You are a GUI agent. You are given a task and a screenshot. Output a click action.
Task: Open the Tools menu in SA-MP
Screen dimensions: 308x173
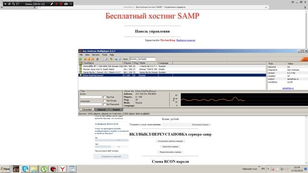(x=105, y=55)
